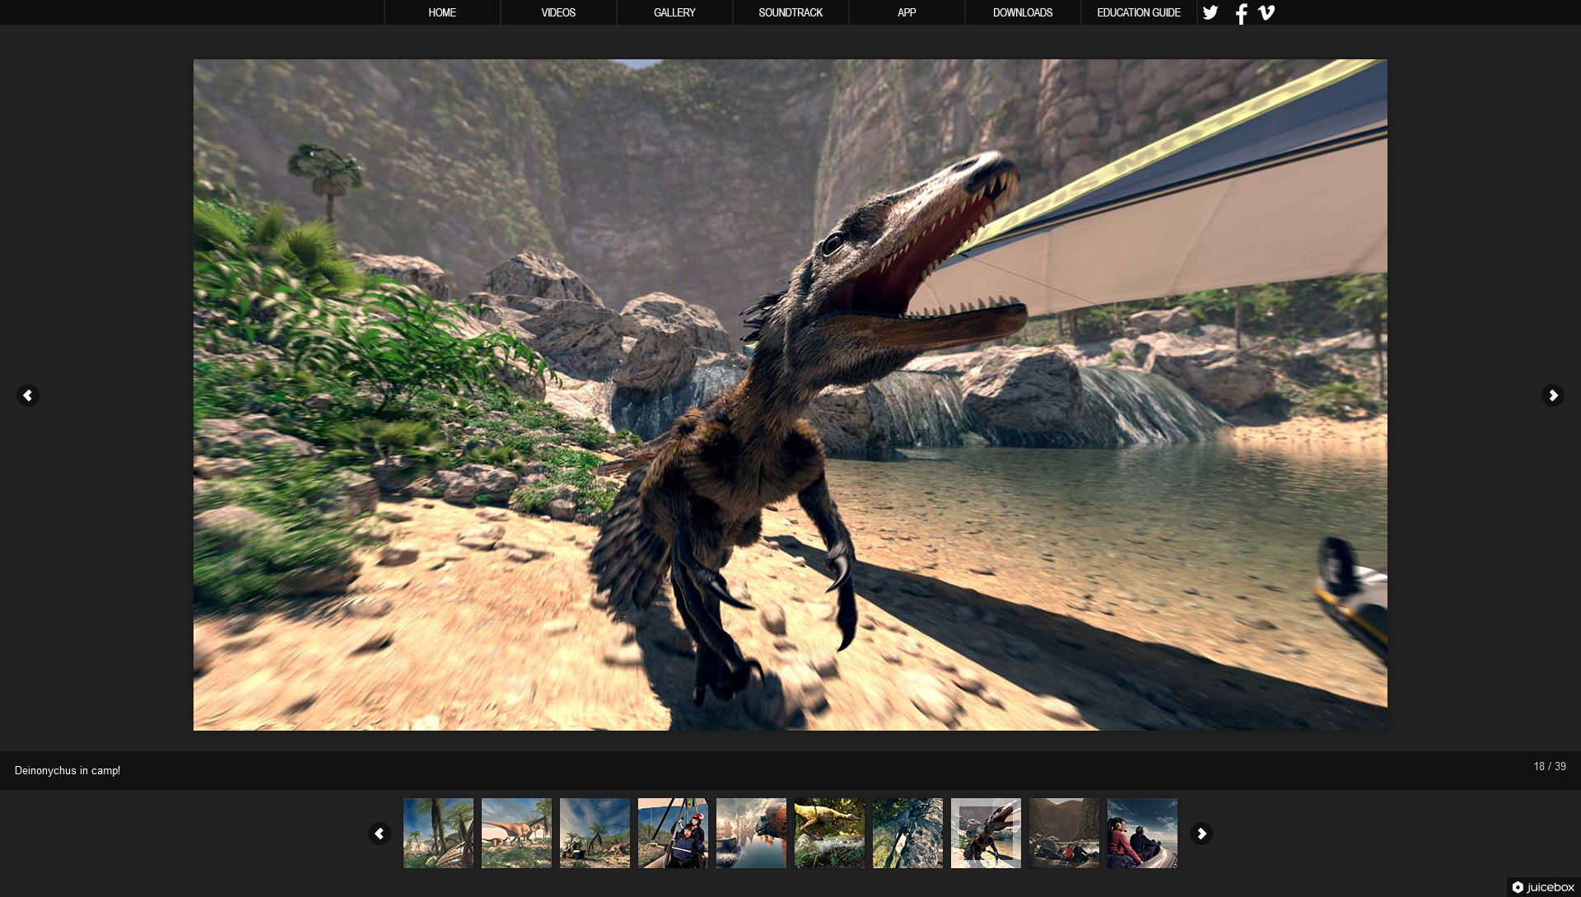
Task: Click the 'Deinonychus in camp!' caption
Action: [x=68, y=771]
